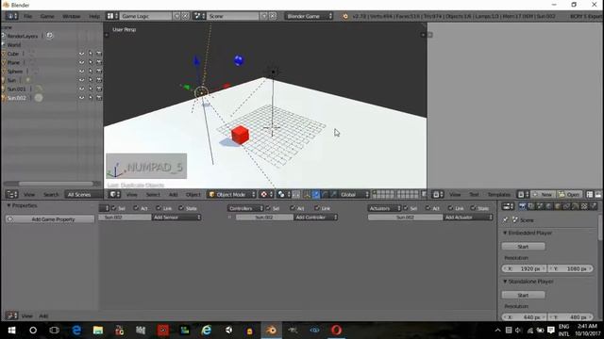Click the Windows Start button

pyautogui.click(x=11, y=331)
